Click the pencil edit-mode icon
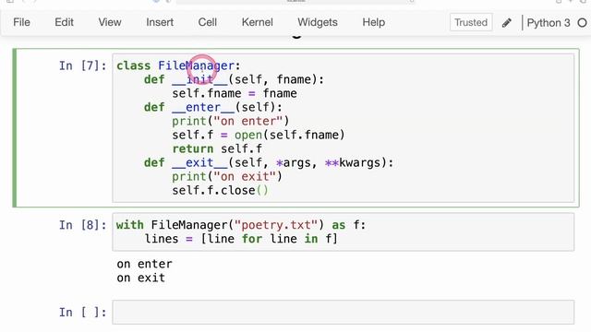The width and height of the screenshot is (591, 332). [507, 23]
